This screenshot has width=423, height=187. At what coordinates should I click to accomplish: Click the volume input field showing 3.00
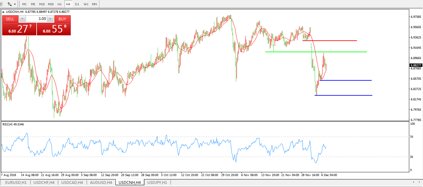[x=37, y=19]
